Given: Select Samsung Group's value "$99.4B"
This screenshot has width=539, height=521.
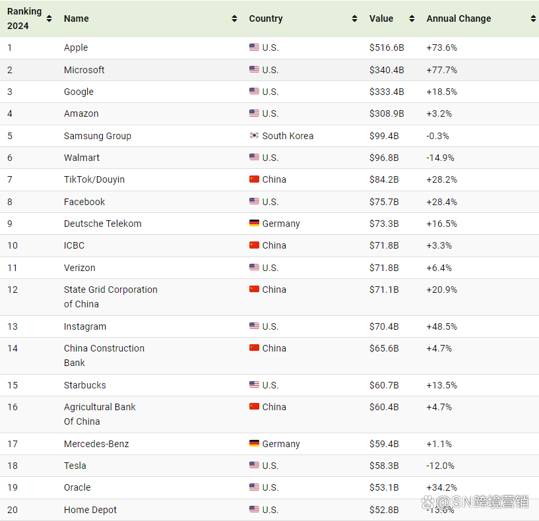Looking at the screenshot, I should [x=385, y=136].
